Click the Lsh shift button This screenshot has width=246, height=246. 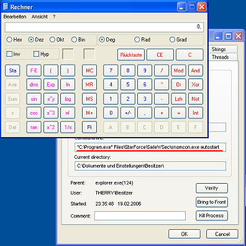178,99
